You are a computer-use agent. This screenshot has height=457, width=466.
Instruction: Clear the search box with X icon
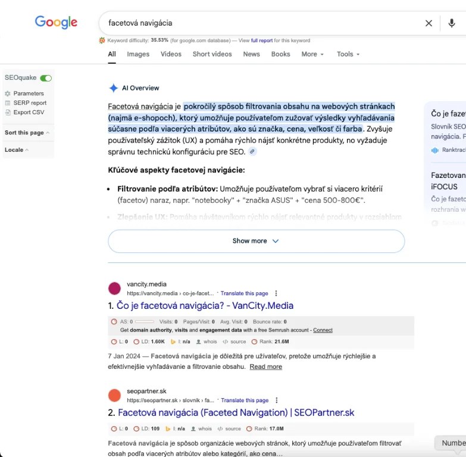point(429,23)
